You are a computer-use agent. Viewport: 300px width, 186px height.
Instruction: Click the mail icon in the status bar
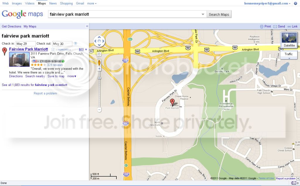click(294, 183)
